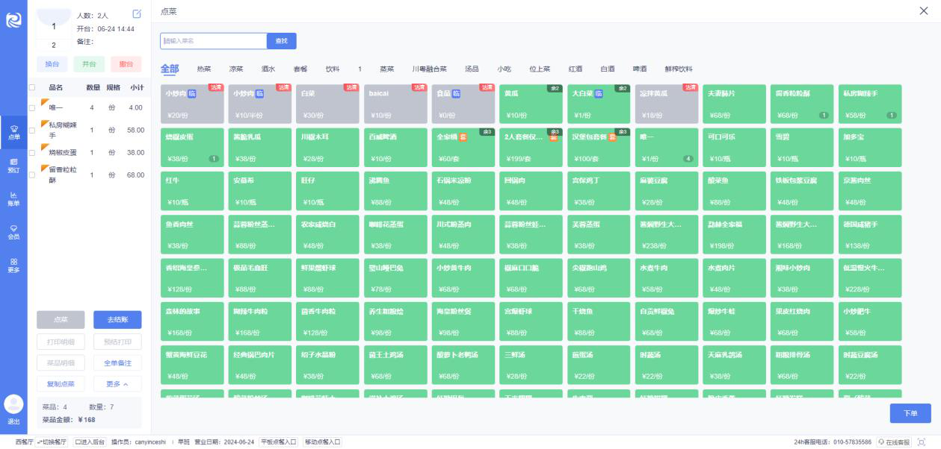Select the 红酒 category tab

[x=576, y=69]
